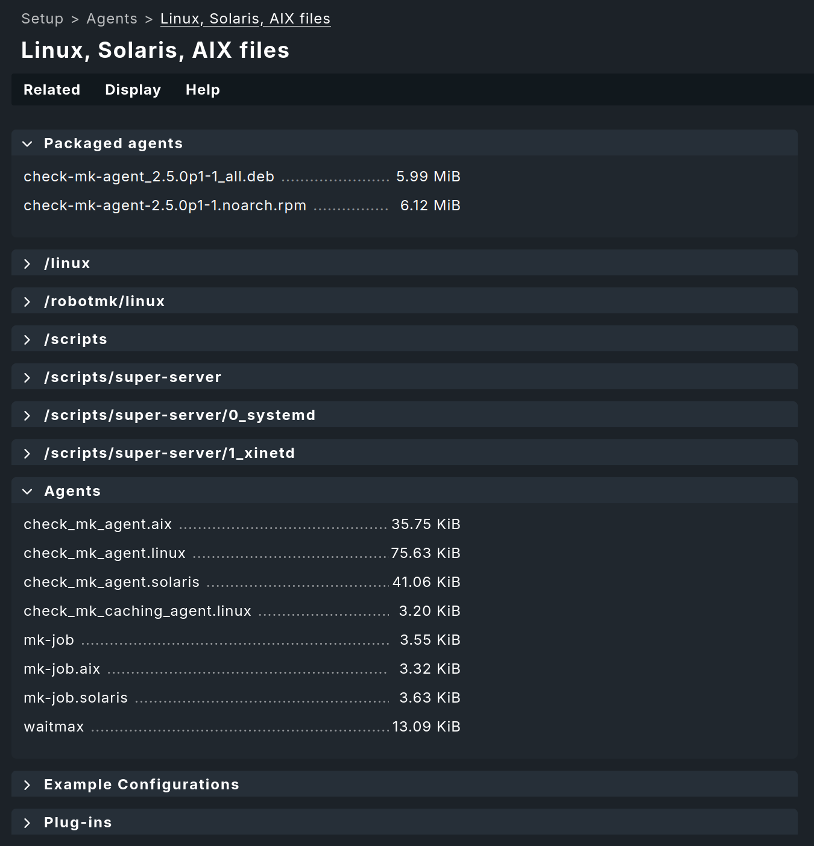Click the Agents breadcrumb link
Screen dimensions: 814x846
112,19
